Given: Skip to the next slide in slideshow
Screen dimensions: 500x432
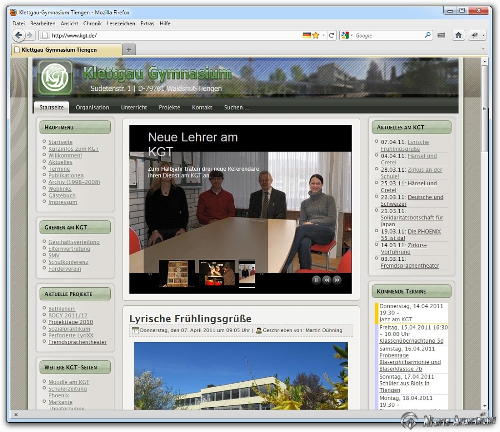Looking at the screenshot, I should 336,280.
